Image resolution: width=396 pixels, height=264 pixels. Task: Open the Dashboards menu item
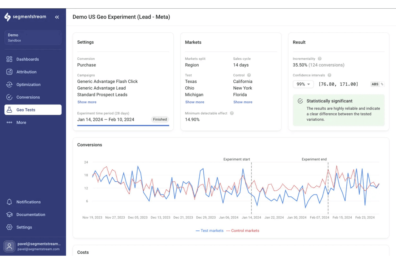click(x=33, y=59)
